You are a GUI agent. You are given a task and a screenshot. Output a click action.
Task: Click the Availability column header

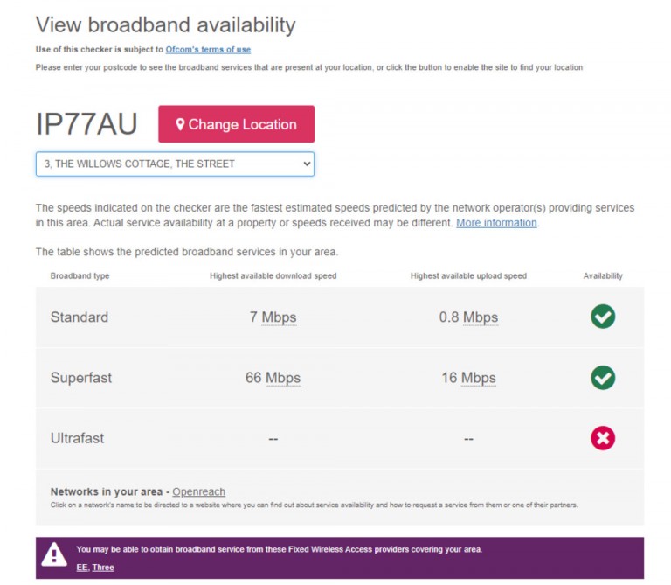603,276
